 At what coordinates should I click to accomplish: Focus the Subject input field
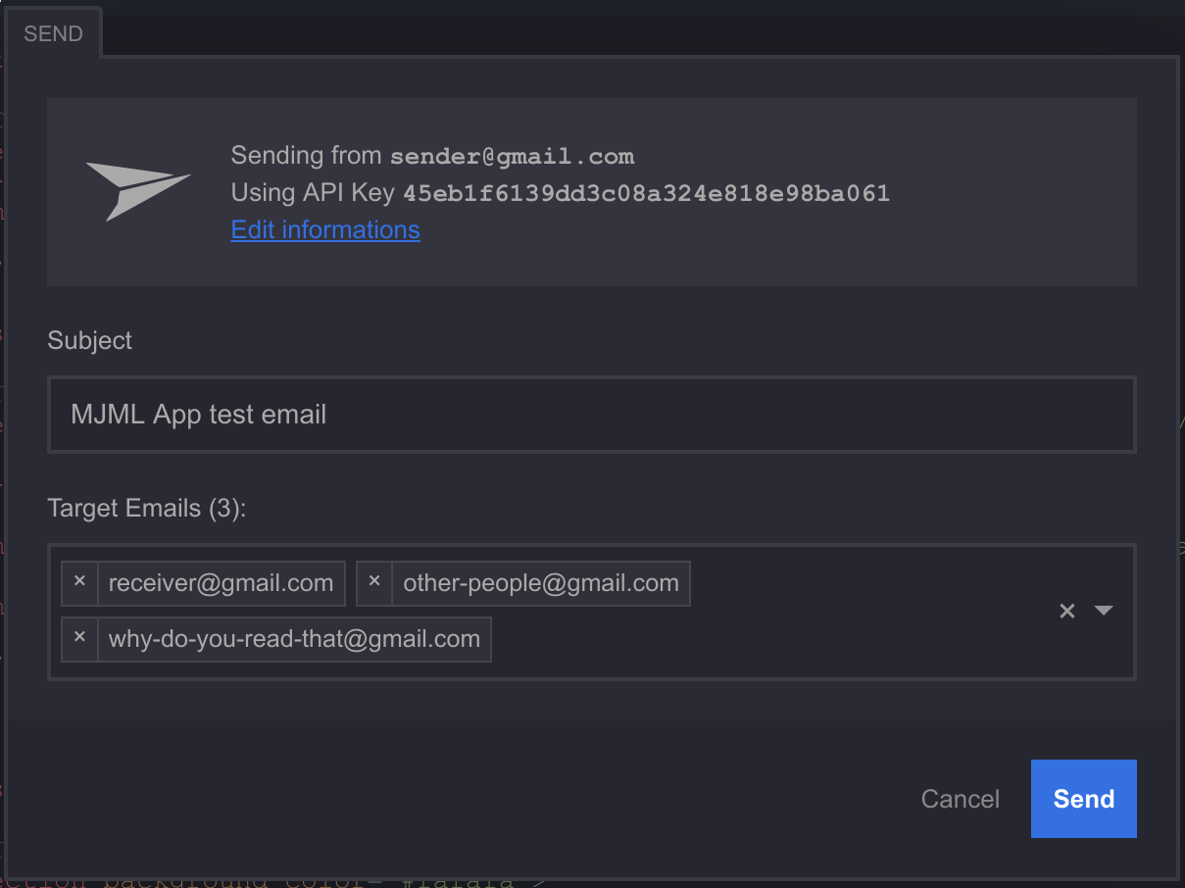pyautogui.click(x=592, y=415)
